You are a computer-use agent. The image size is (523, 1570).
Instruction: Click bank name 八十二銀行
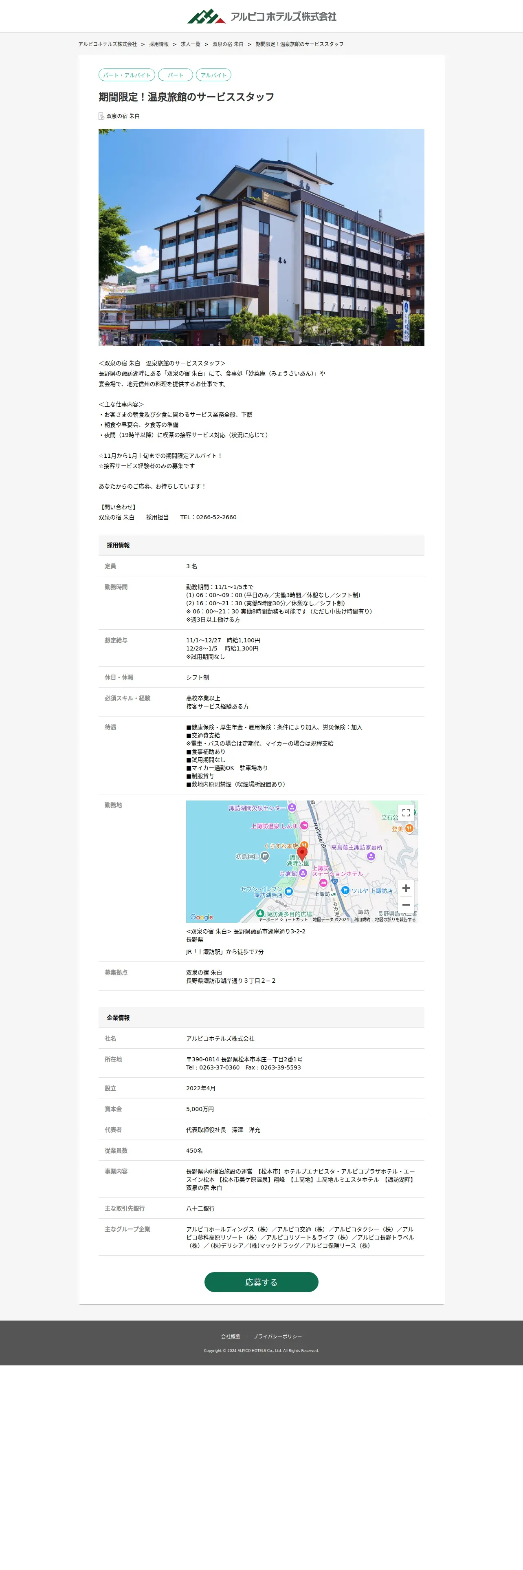200,1208
